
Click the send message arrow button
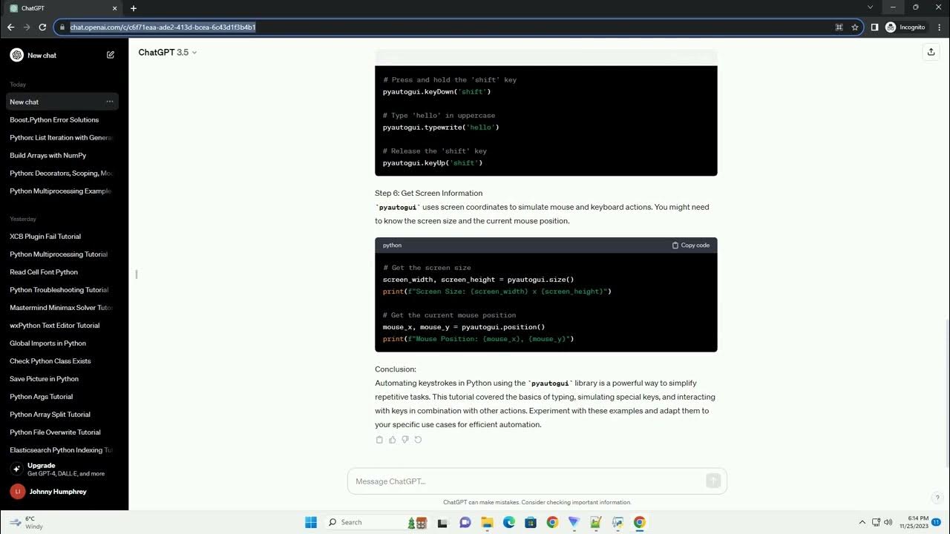pos(713,481)
